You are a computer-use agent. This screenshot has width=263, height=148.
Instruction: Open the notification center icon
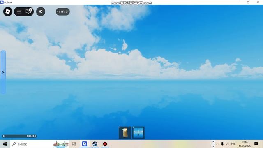pos(256,144)
